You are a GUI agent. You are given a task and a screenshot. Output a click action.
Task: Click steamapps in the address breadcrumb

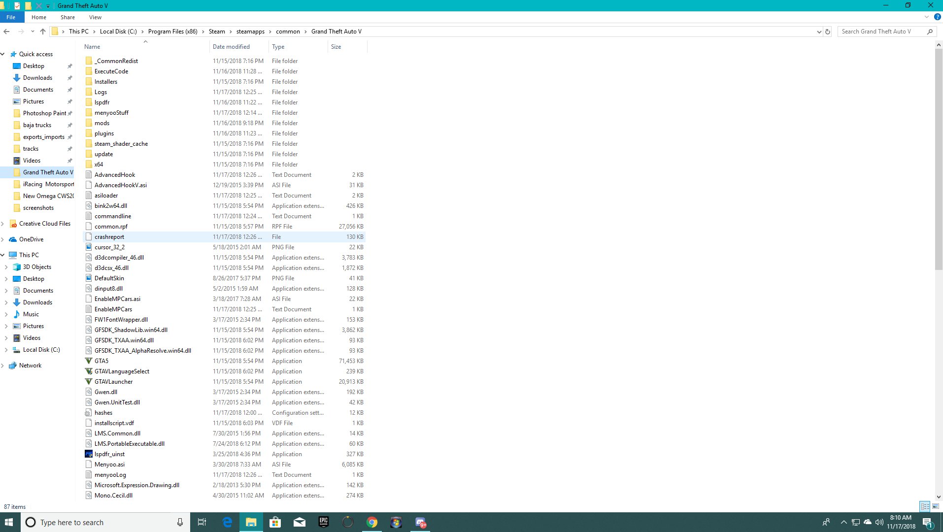250,32
